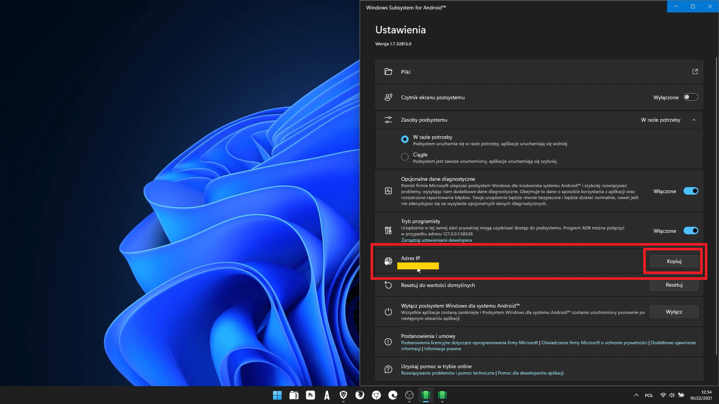This screenshot has height=404, width=719.
Task: Click 'Uzyskaj pomoc w trybie online' title
Action: coord(436,366)
